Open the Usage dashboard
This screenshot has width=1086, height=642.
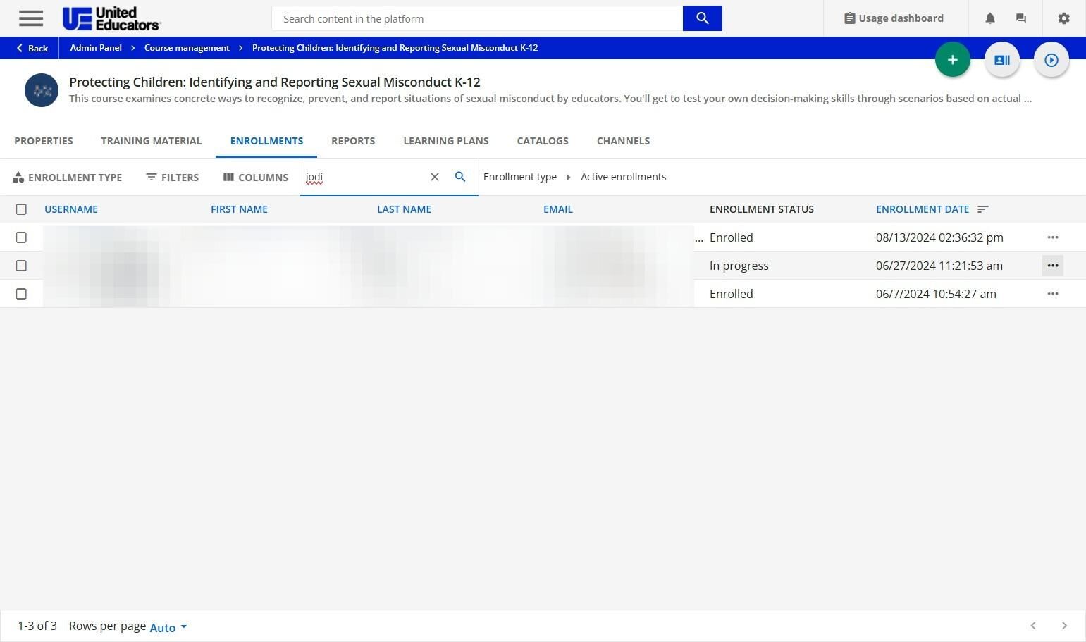click(894, 18)
